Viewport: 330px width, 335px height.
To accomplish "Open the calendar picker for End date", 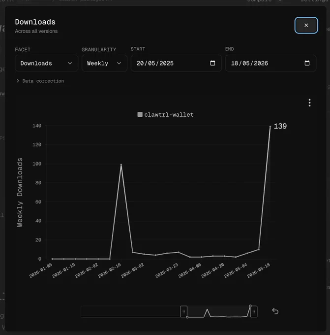I will (307, 63).
